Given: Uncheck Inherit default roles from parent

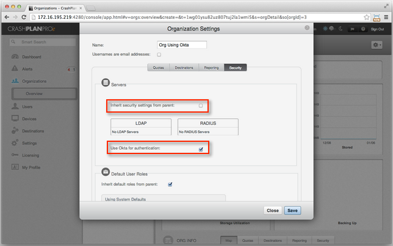Looking at the screenshot, I should [170, 184].
